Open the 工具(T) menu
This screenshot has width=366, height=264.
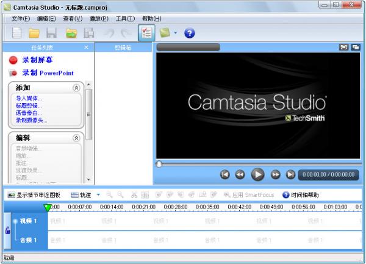(125, 18)
